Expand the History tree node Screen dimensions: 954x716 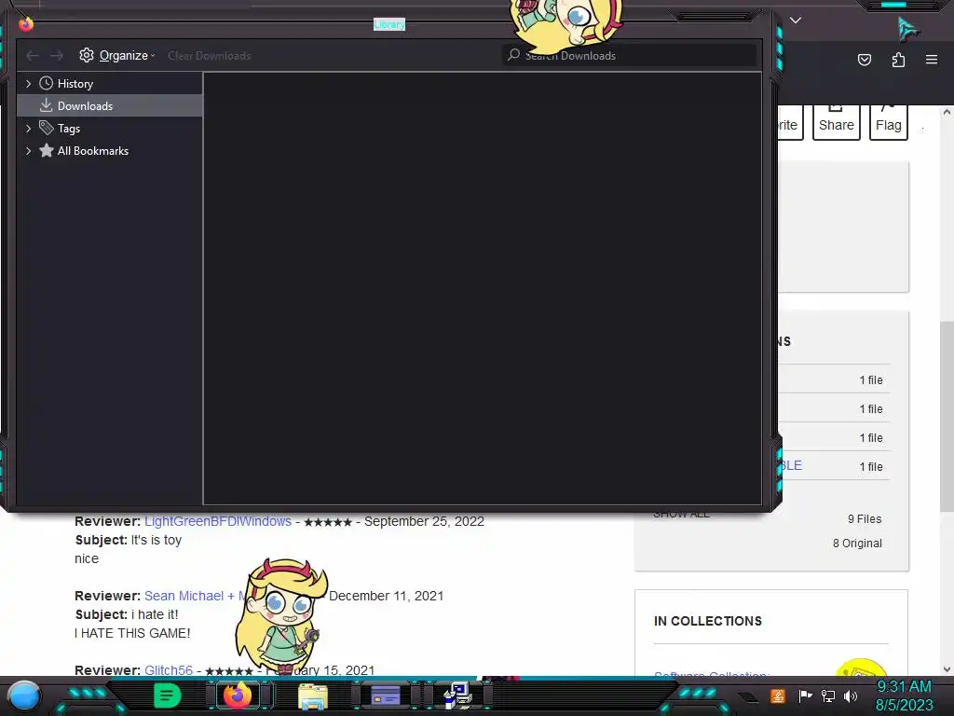tap(28, 83)
